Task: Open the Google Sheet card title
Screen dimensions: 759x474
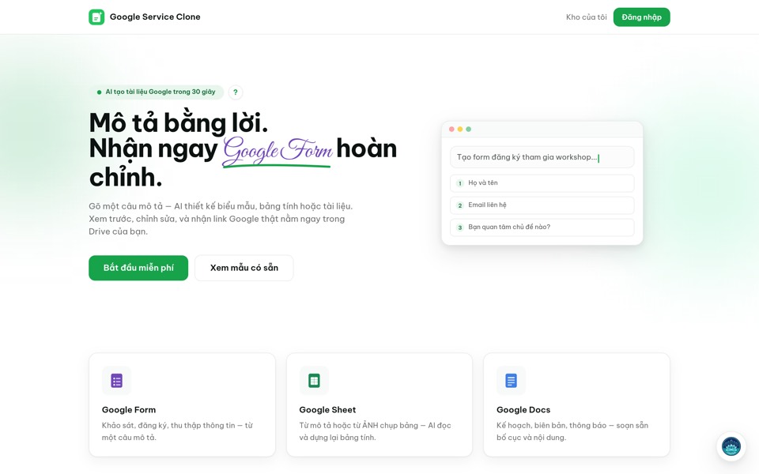Action: 327,410
